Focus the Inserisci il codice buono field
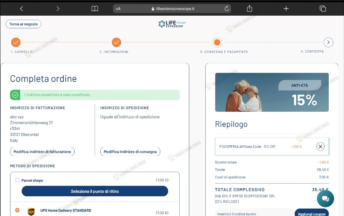Viewport: 344px width, 216px height. [255, 213]
